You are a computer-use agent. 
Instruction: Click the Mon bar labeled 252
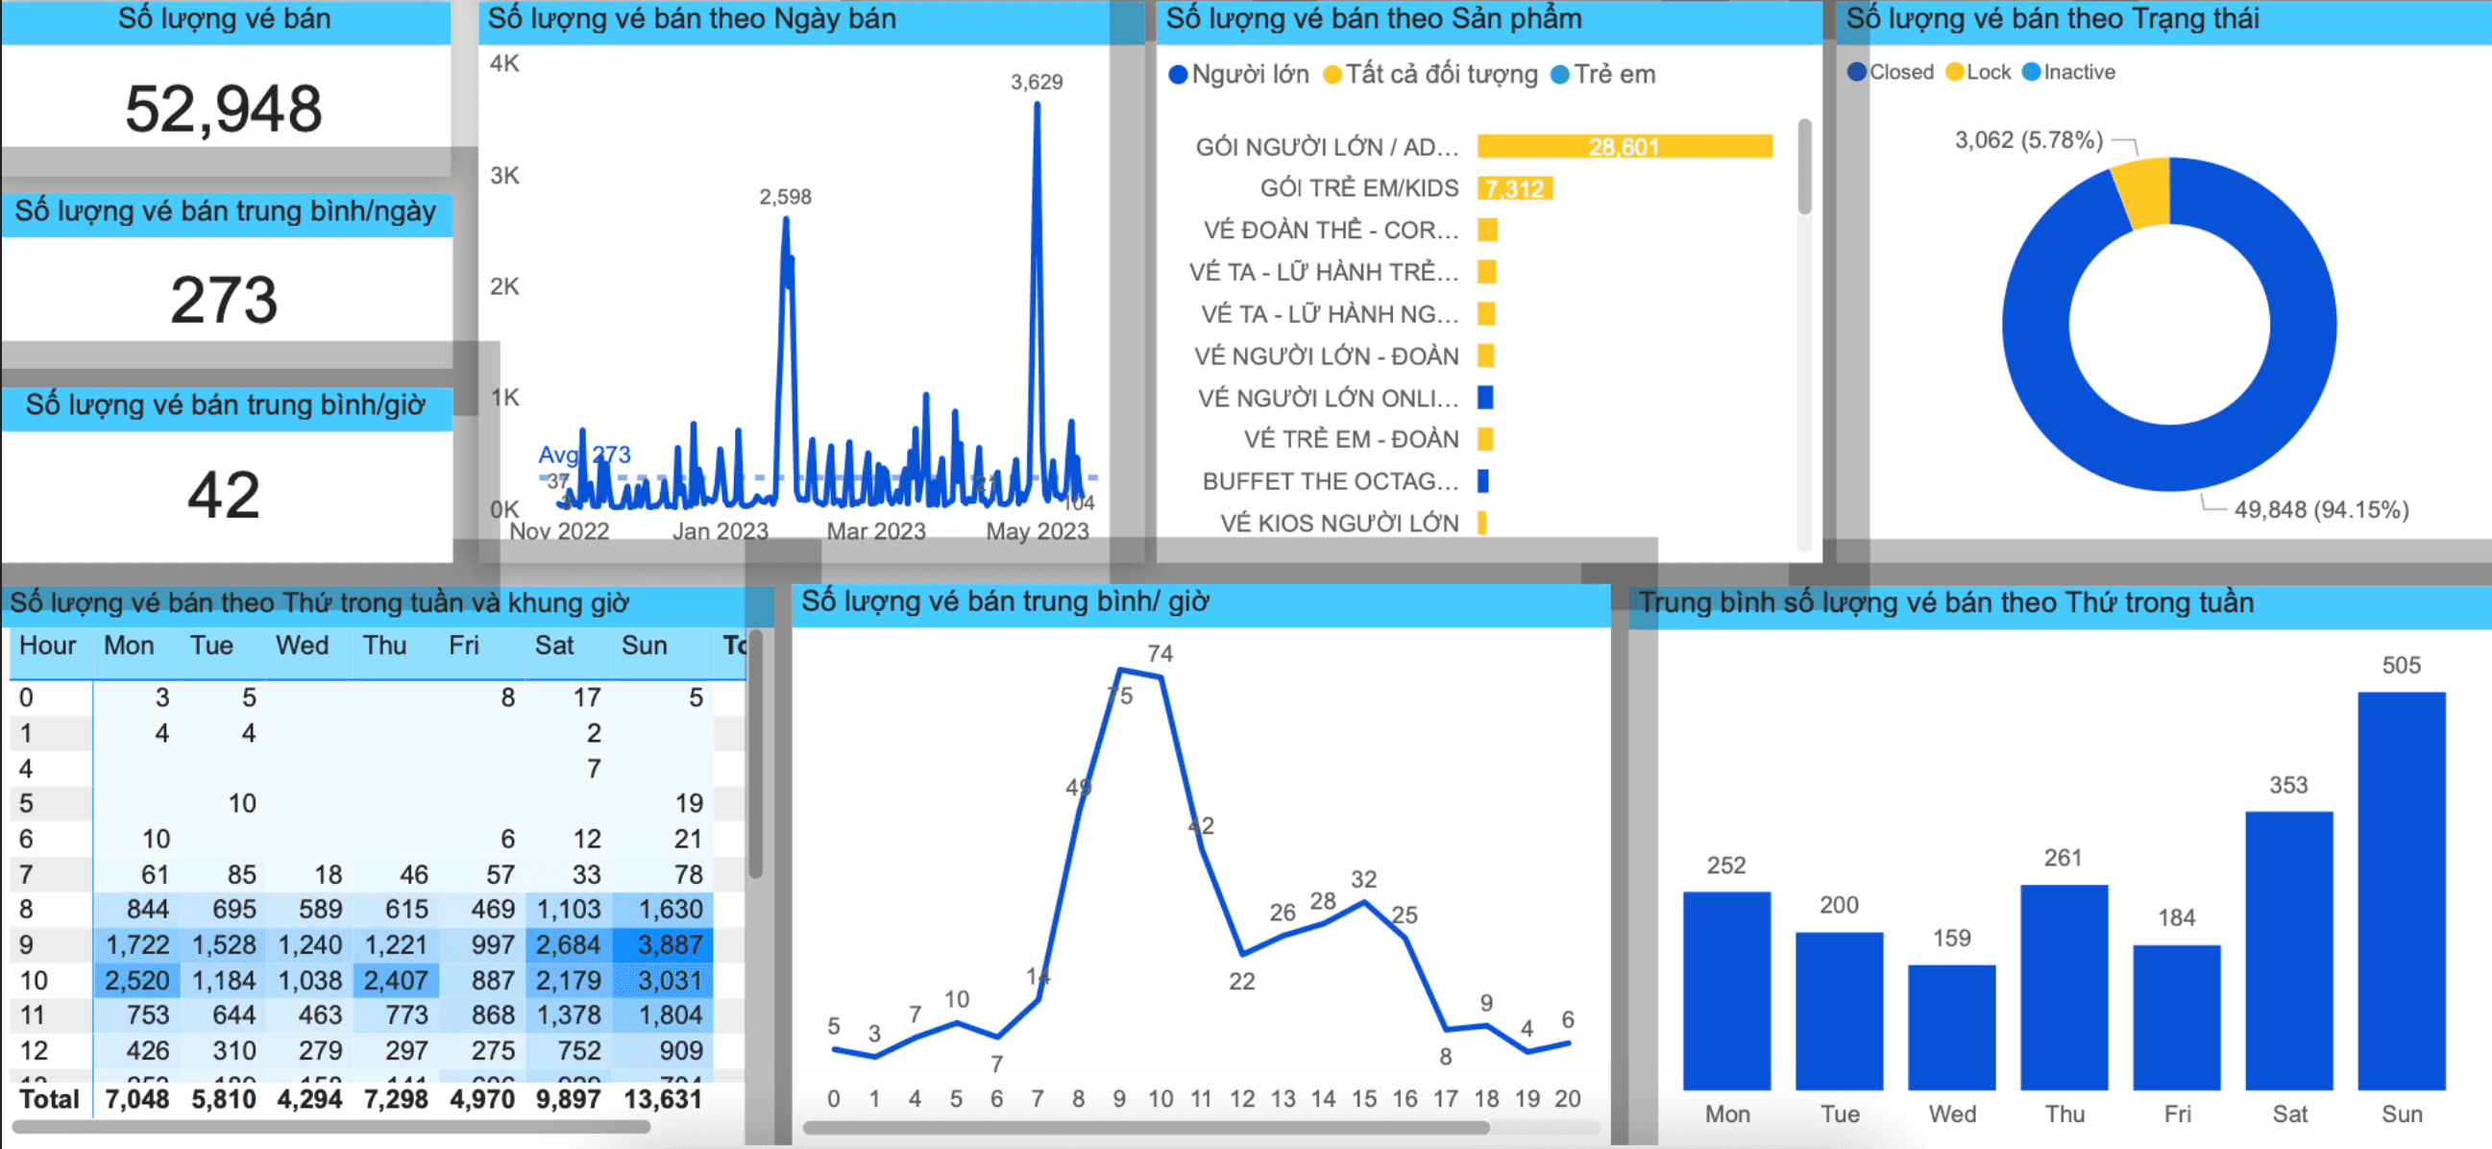pyautogui.click(x=1726, y=990)
